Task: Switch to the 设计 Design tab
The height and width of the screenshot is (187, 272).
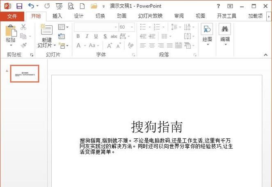Action: pyautogui.click(x=79, y=16)
